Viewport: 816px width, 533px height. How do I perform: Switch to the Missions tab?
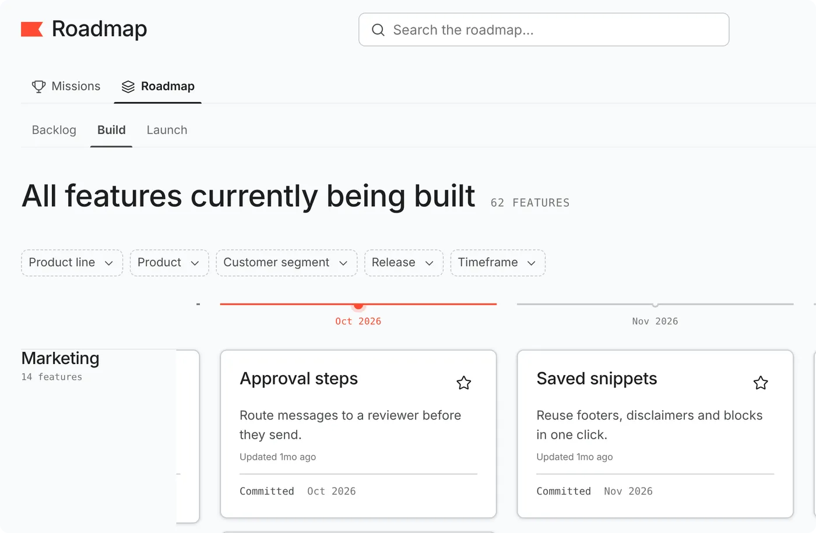pyautogui.click(x=66, y=86)
